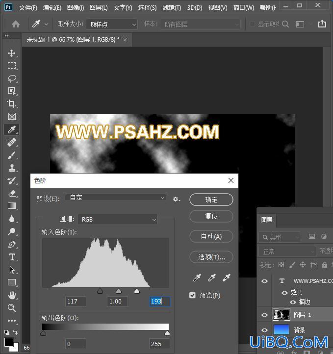The height and width of the screenshot is (354, 333).
Task: Toggle lock position in Layers panel
Action: pyautogui.click(x=303, y=265)
